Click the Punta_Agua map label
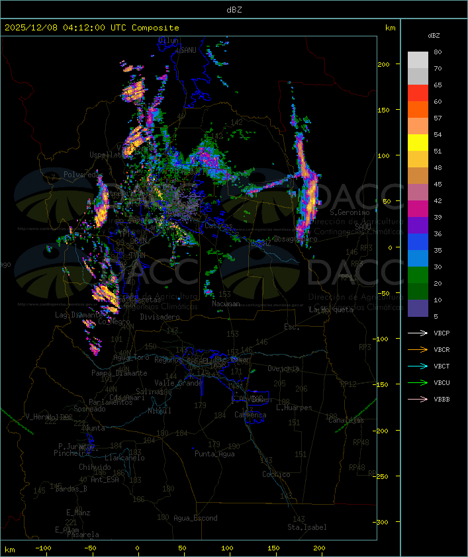468x557 pixels. pyautogui.click(x=214, y=454)
